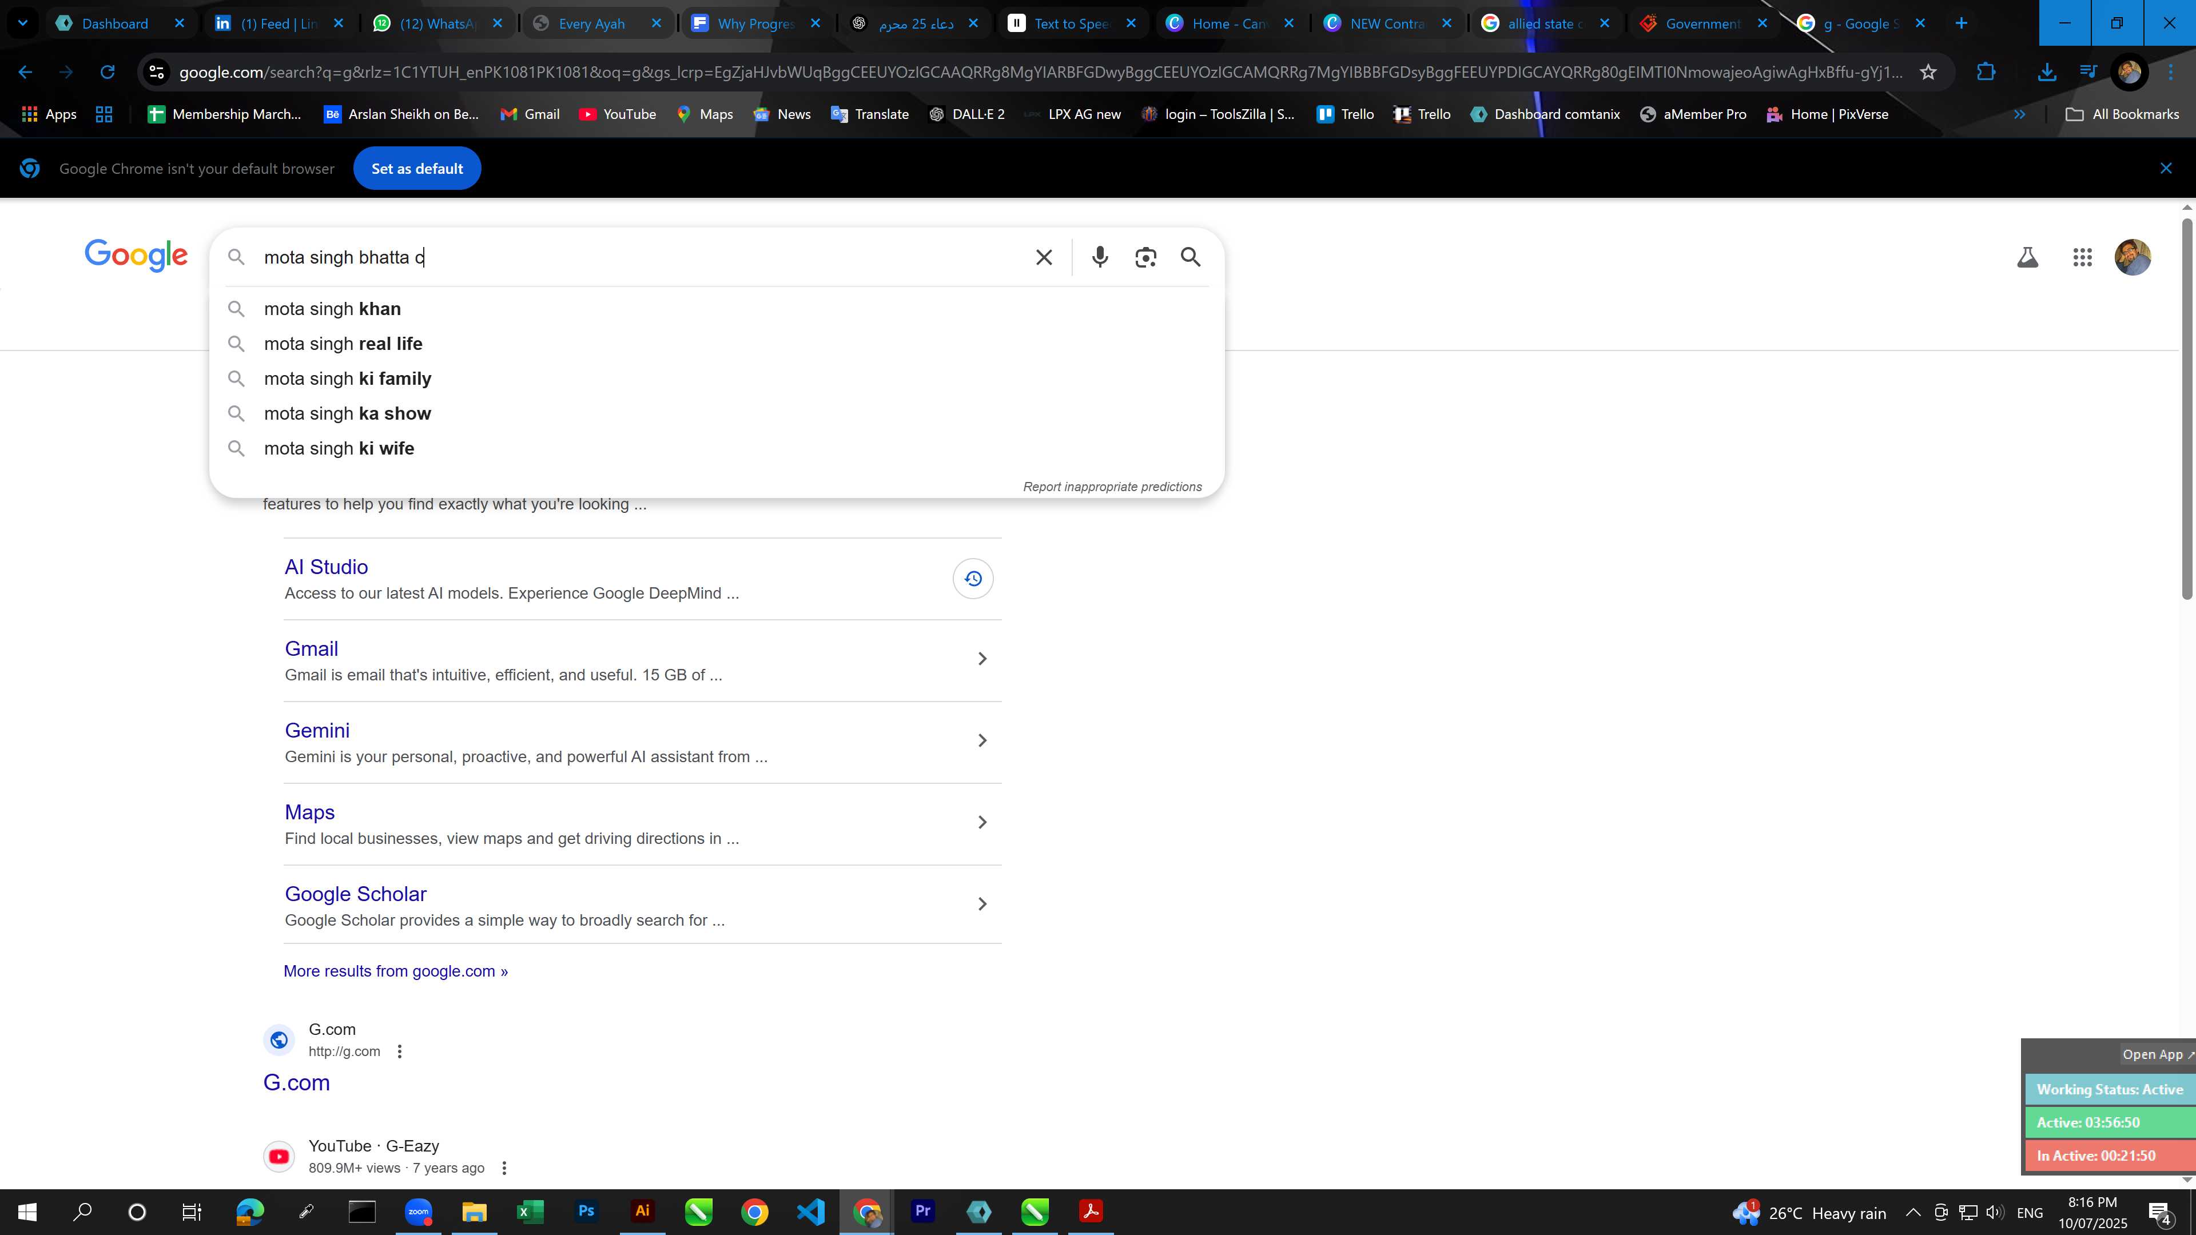Open Visual Studio Code from the taskbar
Image resolution: width=2196 pixels, height=1235 pixels.
(x=811, y=1211)
